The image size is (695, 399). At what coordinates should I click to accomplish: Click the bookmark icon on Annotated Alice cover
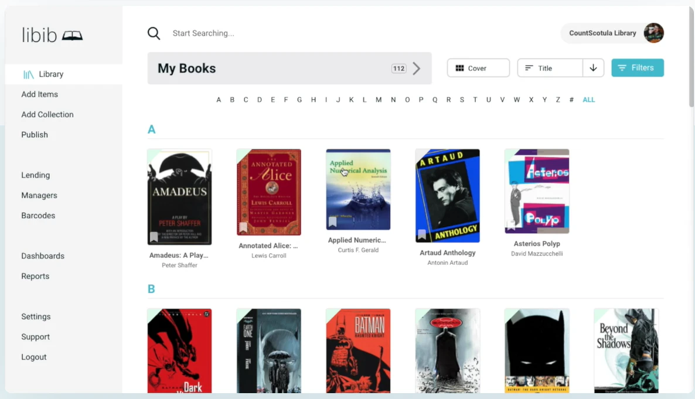point(243,227)
